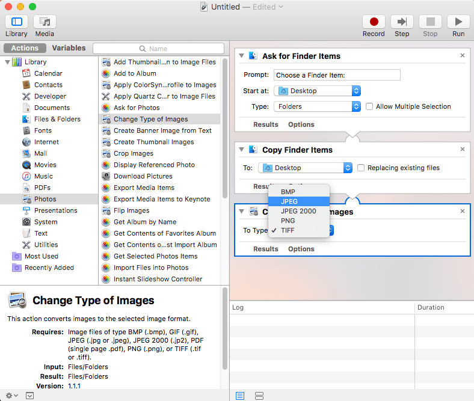Select Calendar in the library list
The width and height of the screenshot is (474, 401).
tap(48, 73)
